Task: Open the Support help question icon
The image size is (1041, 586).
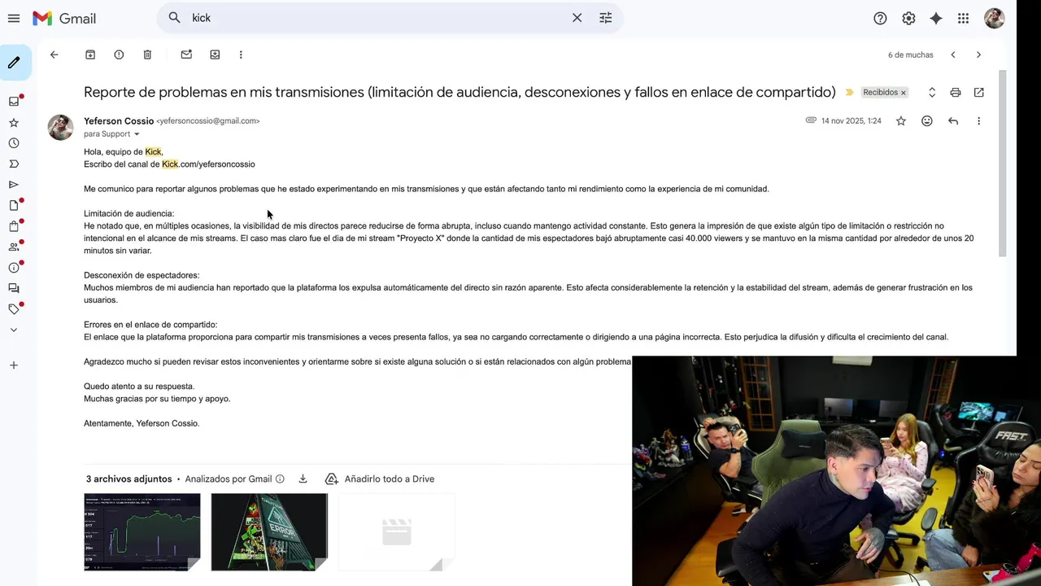Action: (x=880, y=18)
